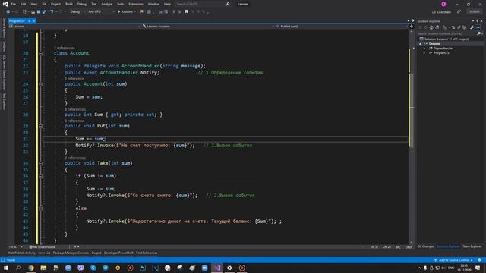Click the Save icon in toolbar
Viewport: 486px width, 273px height.
click(39, 12)
